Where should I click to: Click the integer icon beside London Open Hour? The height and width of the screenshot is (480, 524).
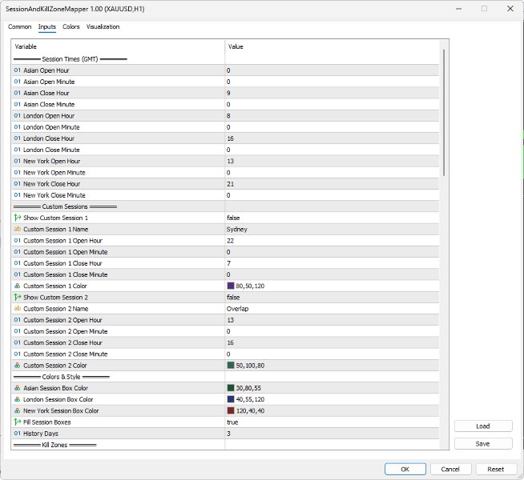18,116
